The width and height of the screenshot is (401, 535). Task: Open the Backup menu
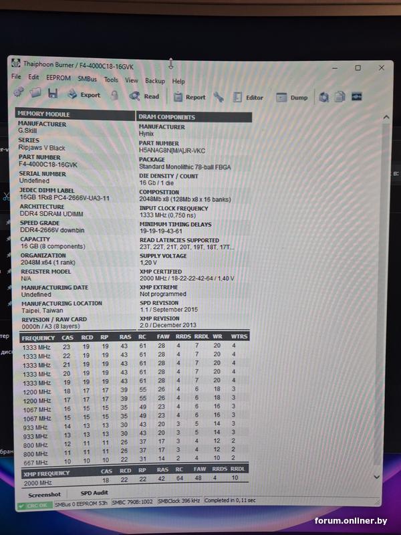pos(155,81)
